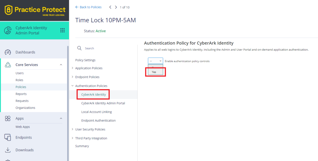Click Authentication Policy for CyberArk Identity heading
The image size is (318, 161).
click(x=189, y=43)
